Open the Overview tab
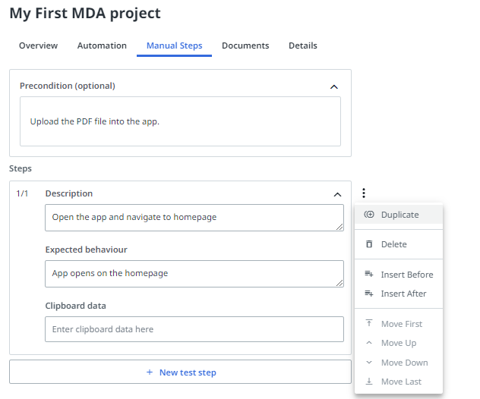 [x=38, y=46]
